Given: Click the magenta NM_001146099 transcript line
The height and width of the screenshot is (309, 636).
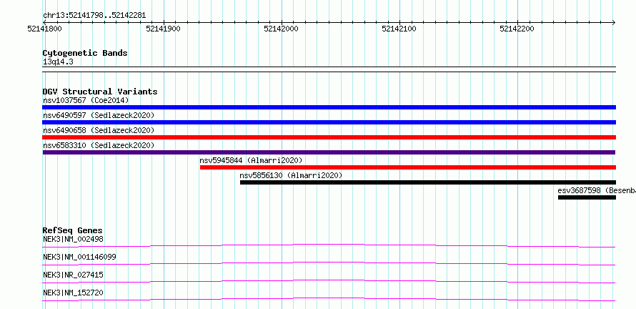Looking at the screenshot, I should point(329,263).
